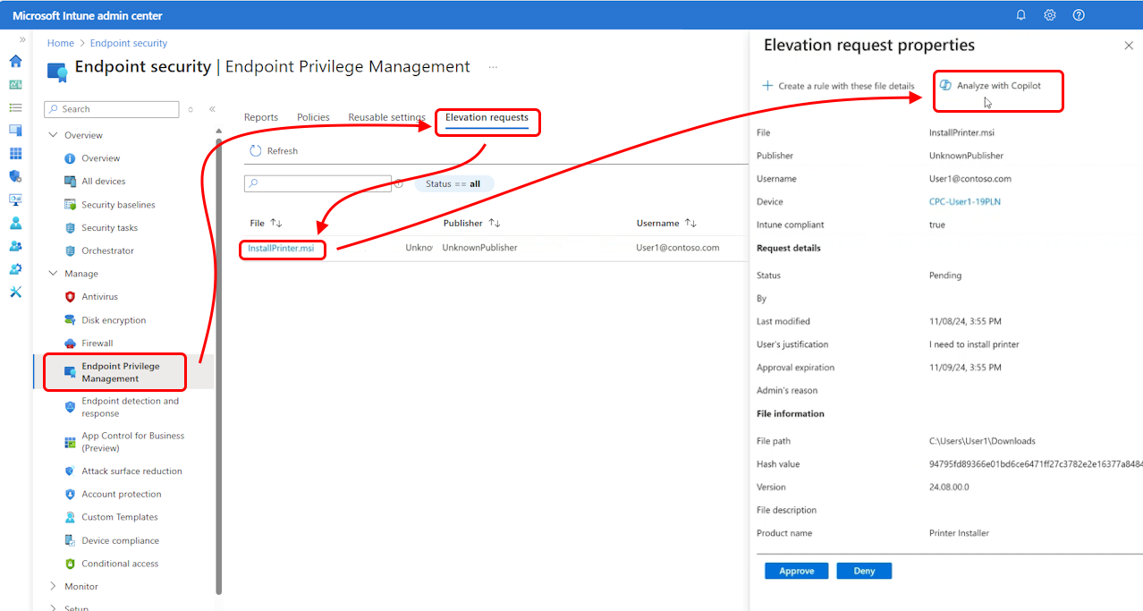Collapse the Overview section in the sidebar
This screenshot has height=611, width=1143.
click(54, 135)
